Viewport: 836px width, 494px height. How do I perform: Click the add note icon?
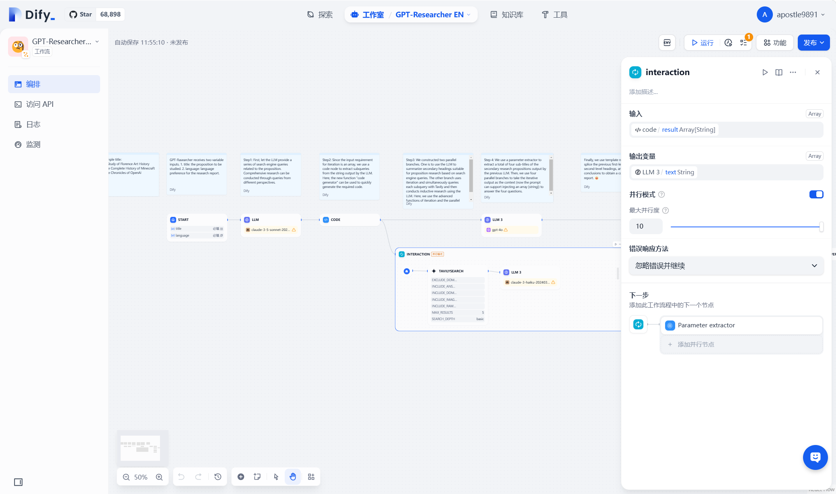click(x=257, y=477)
